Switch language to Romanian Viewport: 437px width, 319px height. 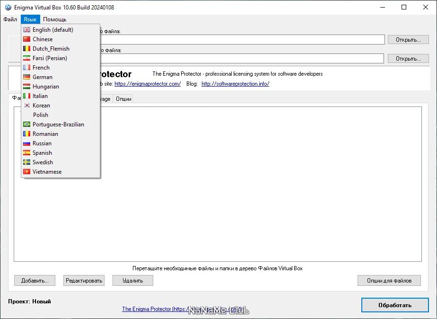tap(61, 134)
